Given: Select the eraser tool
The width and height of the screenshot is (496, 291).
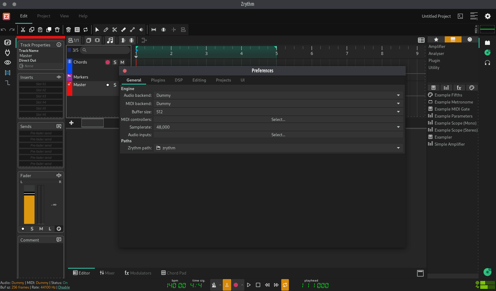Looking at the screenshot, I should [x=124, y=30].
